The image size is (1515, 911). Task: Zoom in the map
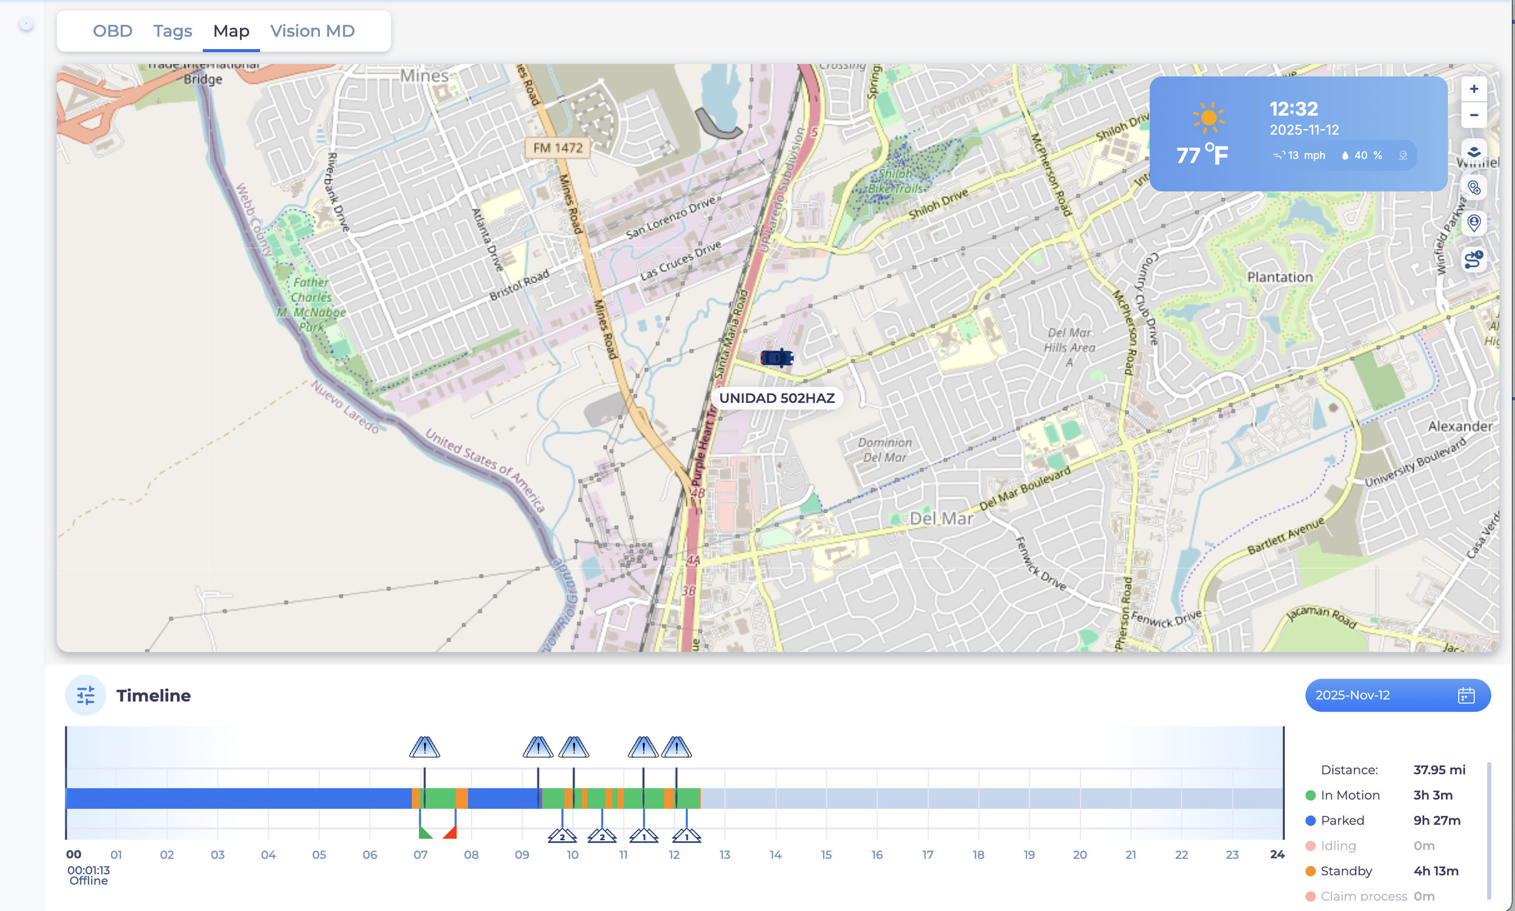(1473, 89)
